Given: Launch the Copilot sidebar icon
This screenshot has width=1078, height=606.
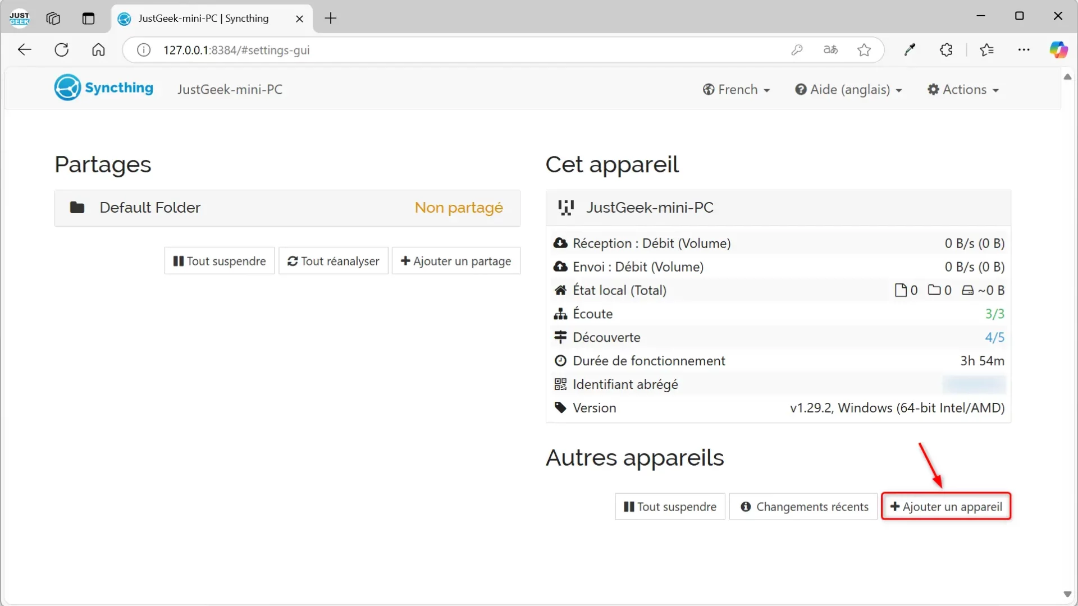Looking at the screenshot, I should 1058,50.
